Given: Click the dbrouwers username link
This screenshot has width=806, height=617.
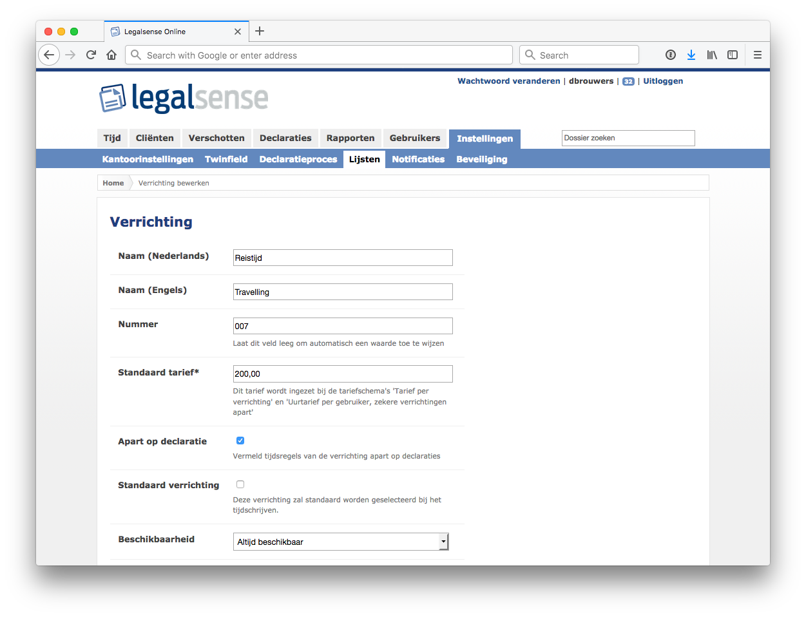Looking at the screenshot, I should coord(591,81).
